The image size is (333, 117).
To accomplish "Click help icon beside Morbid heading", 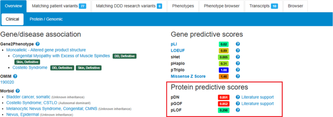I will coord(18,91).
